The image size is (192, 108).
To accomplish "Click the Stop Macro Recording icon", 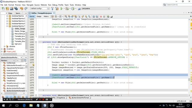I will tap(104, 16).
